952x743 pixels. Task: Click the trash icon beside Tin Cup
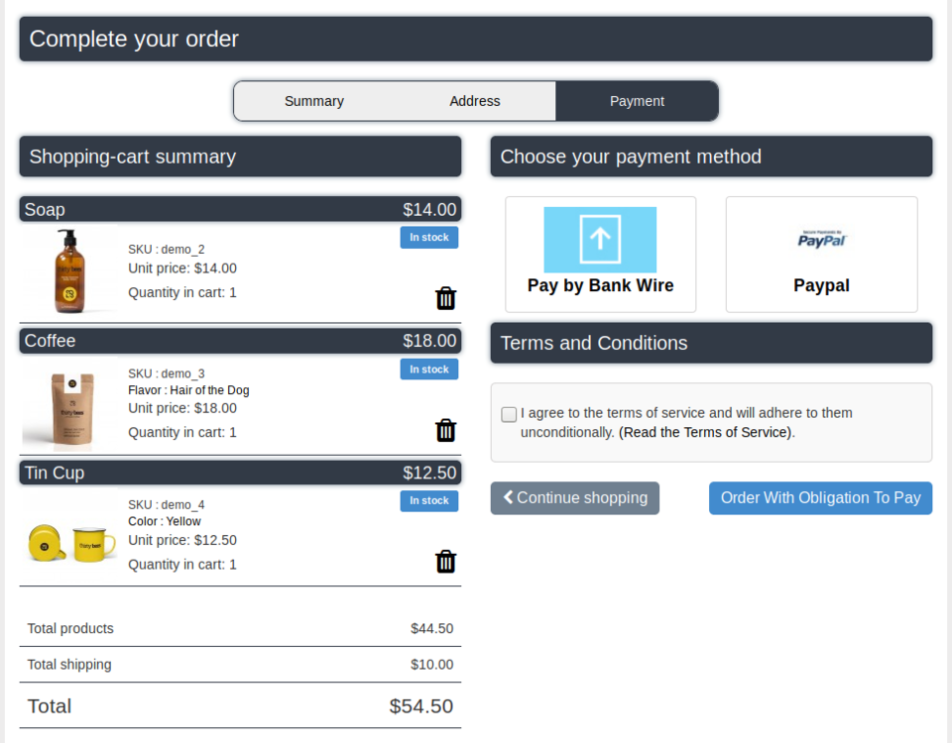(446, 561)
